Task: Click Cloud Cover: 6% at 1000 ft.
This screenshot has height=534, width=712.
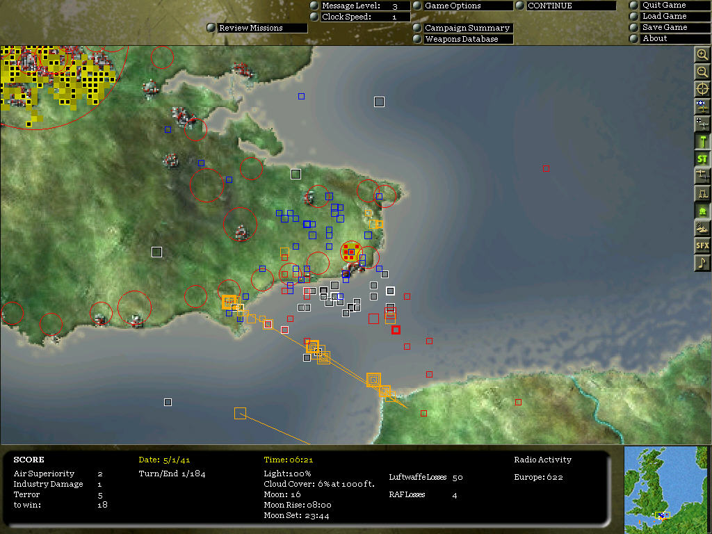Action: point(319,484)
